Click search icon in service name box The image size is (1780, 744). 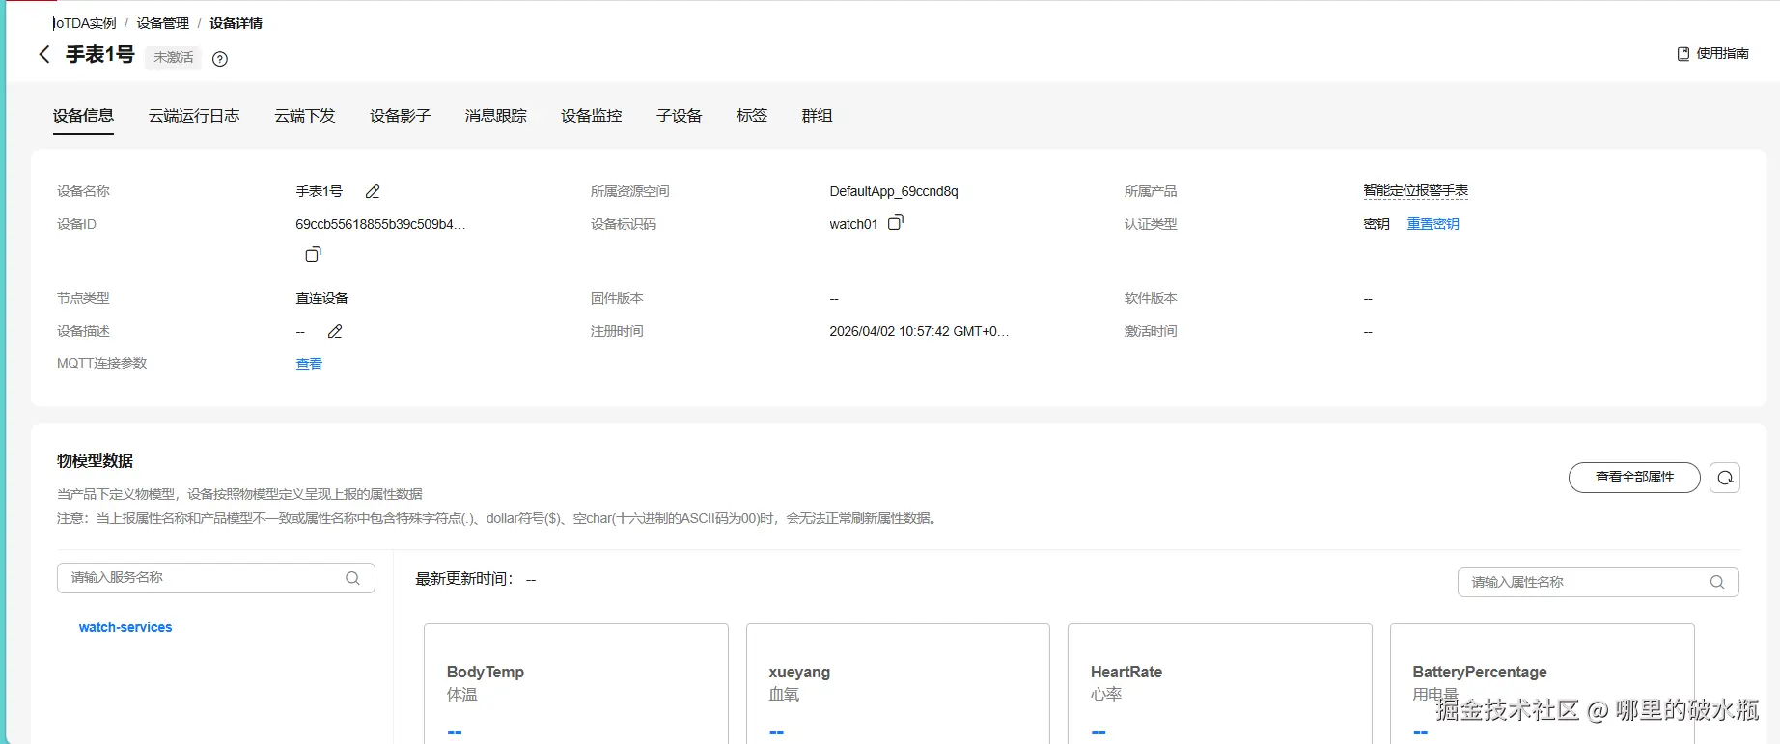tap(352, 578)
